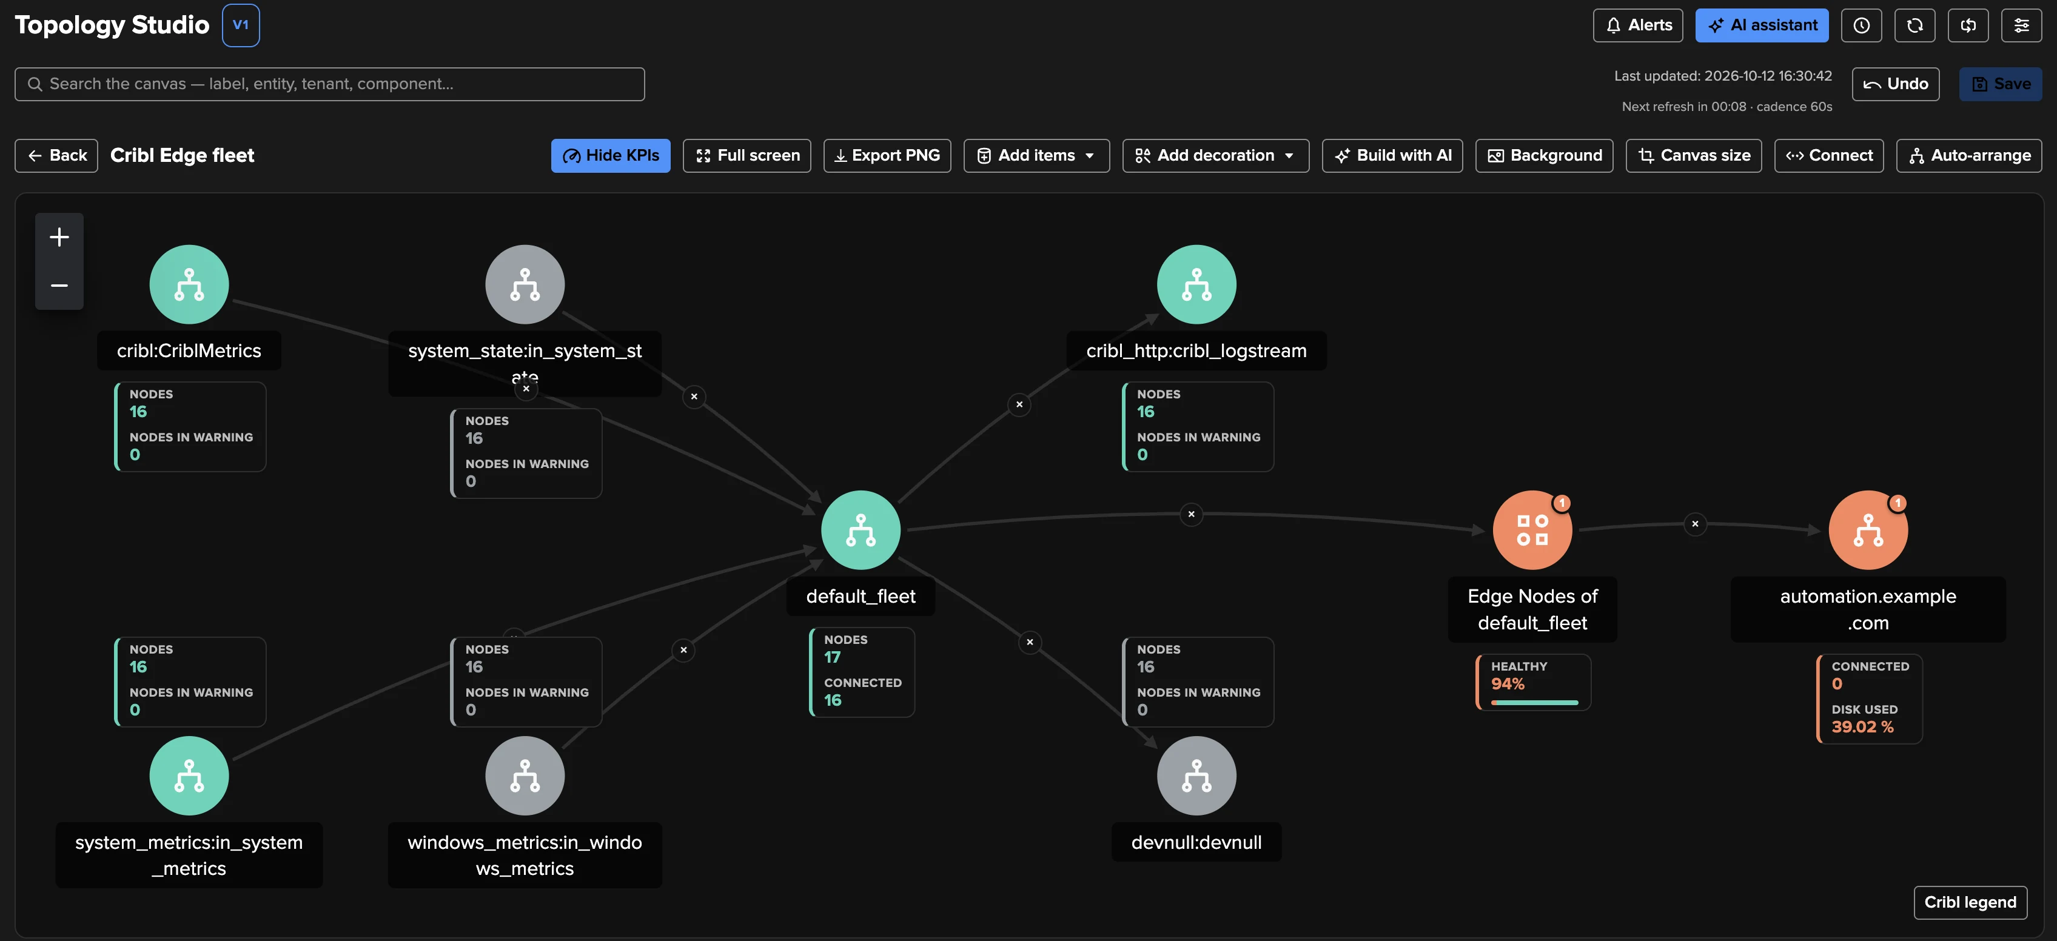Click the windows_metrics node circle
The height and width of the screenshot is (941, 2057).
click(525, 776)
